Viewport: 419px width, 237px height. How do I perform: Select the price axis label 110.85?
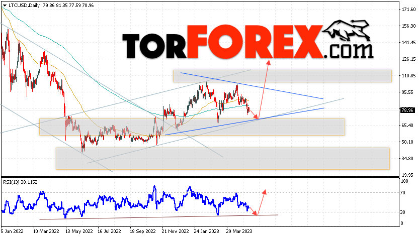[409, 75]
